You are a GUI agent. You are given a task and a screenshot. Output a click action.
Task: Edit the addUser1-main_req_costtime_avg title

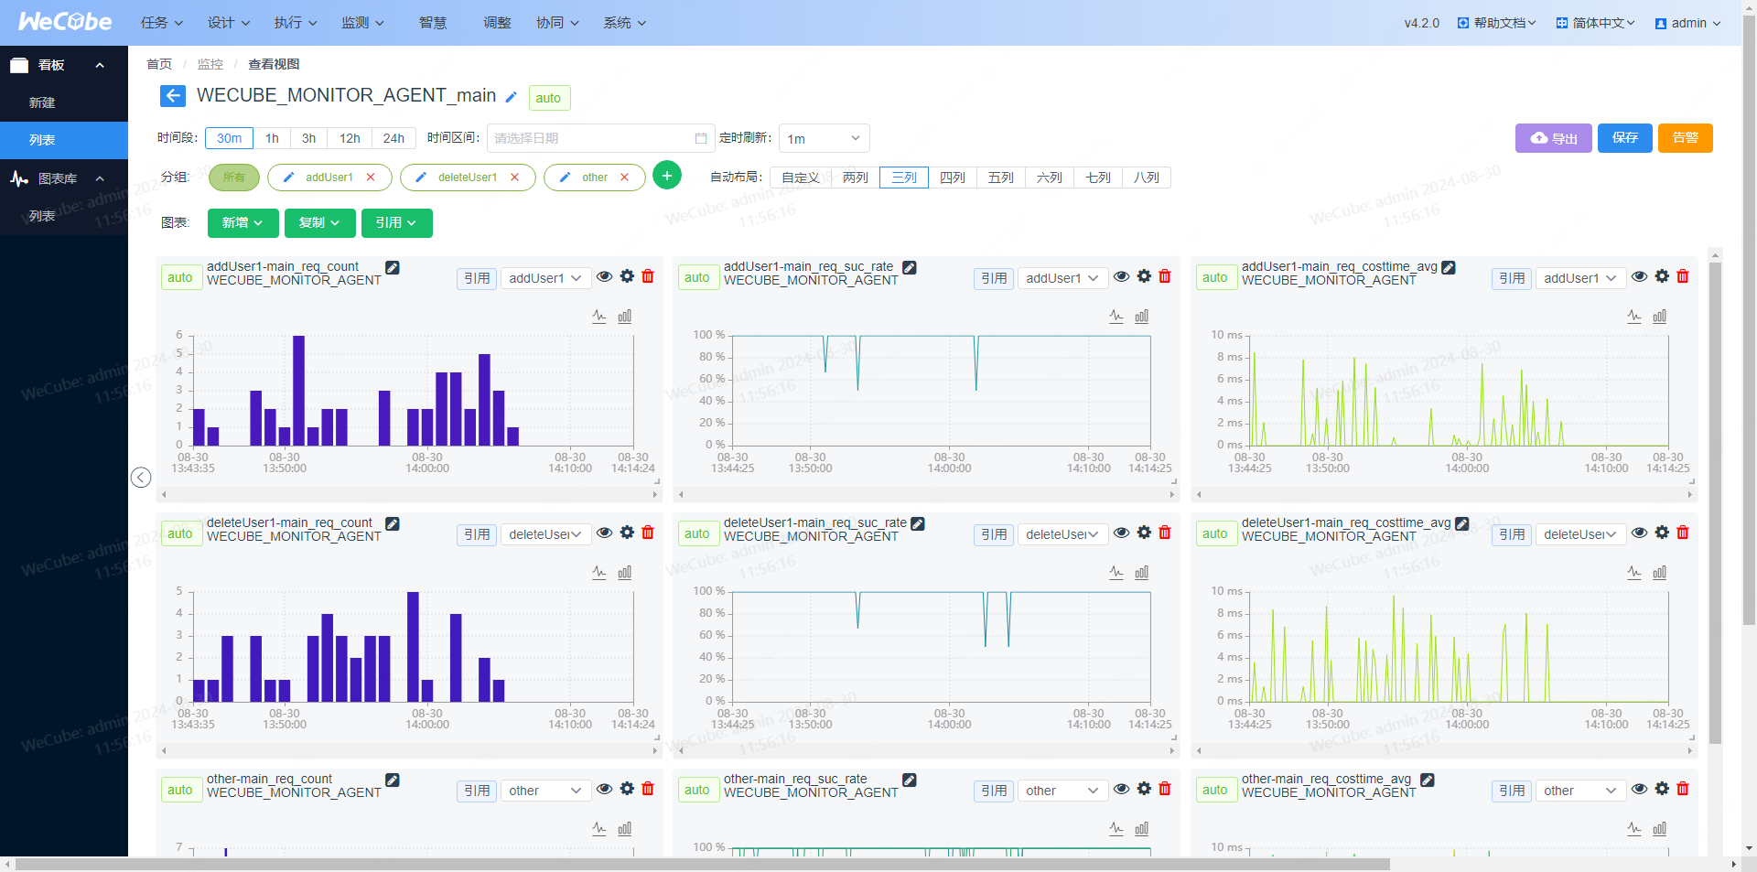click(x=1449, y=268)
